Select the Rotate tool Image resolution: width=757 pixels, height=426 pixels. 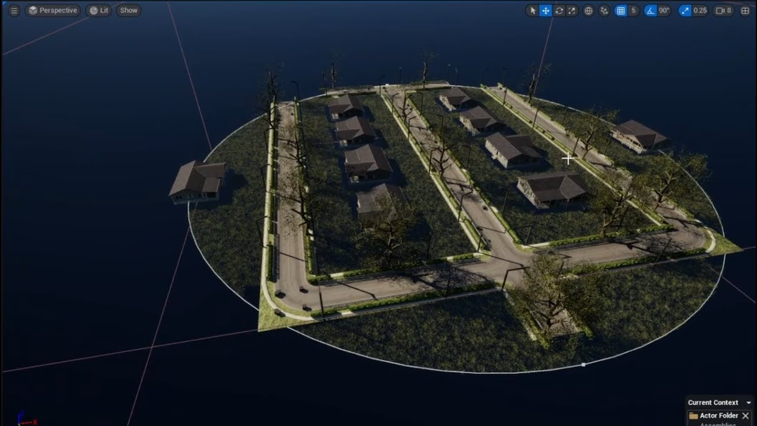coord(559,10)
